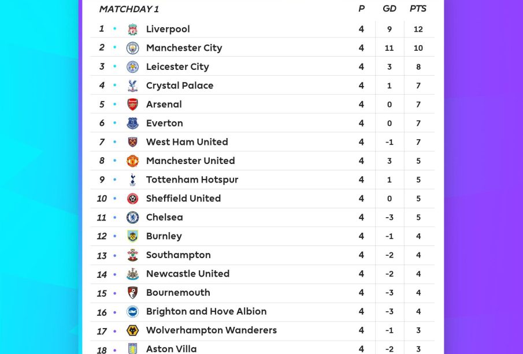Click the Liverpool club crest
The image size is (523, 354).
click(133, 29)
